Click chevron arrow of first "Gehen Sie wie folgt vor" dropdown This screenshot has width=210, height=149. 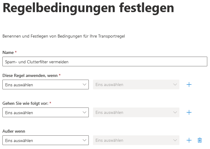pos(85,112)
